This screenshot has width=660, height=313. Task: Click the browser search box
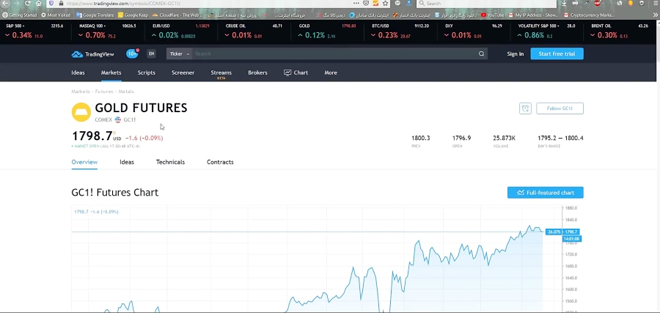[x=486, y=4]
